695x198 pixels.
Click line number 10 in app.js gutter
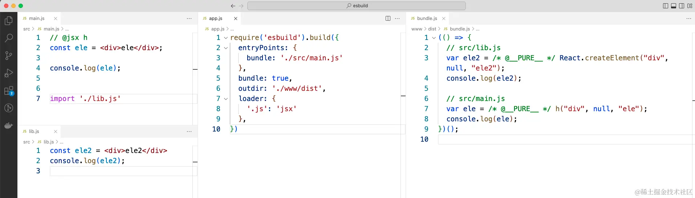216,129
